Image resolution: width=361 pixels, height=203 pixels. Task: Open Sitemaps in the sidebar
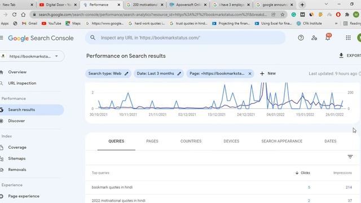(x=16, y=158)
